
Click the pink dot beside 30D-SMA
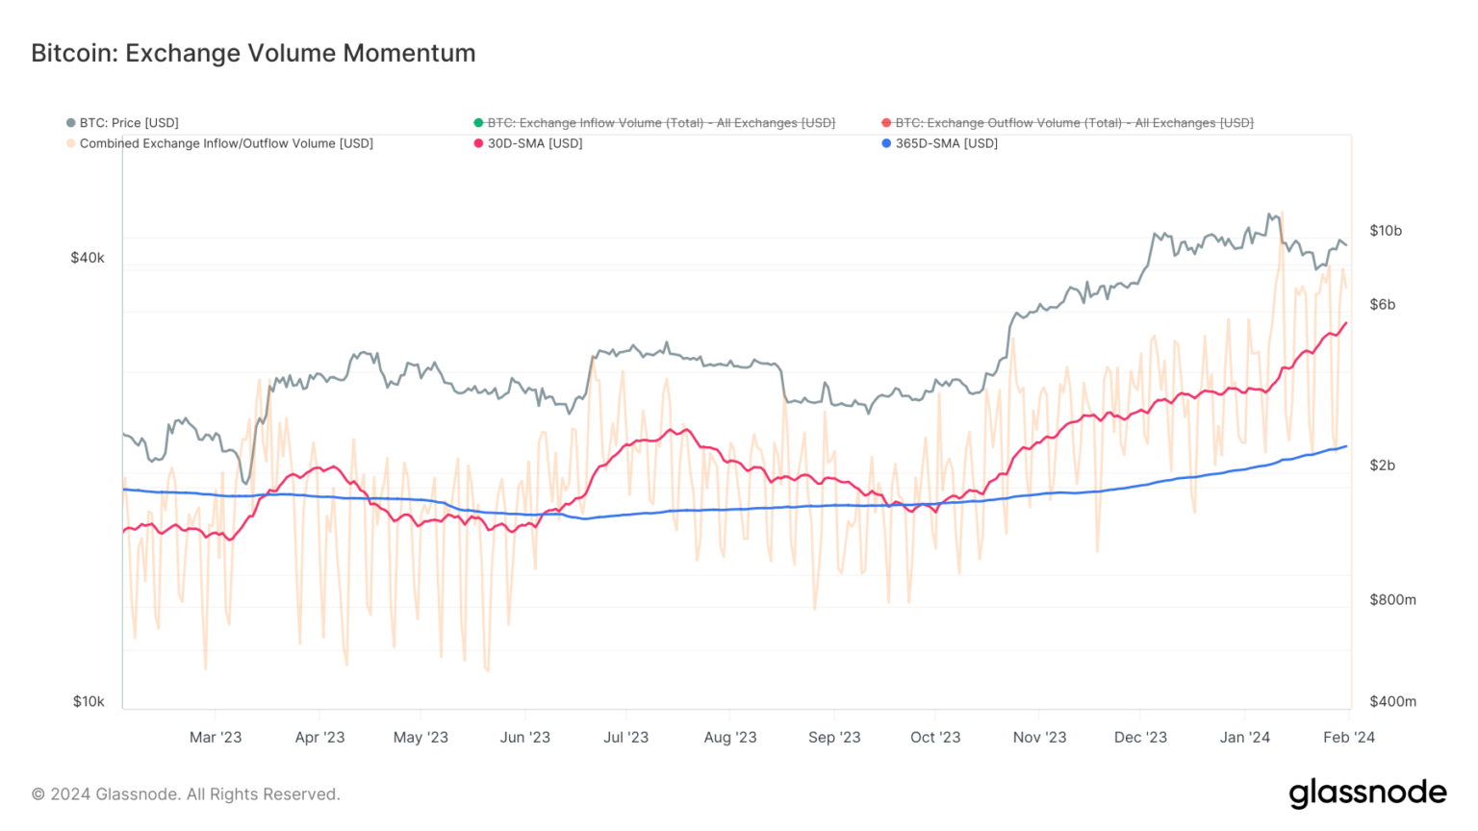[478, 143]
